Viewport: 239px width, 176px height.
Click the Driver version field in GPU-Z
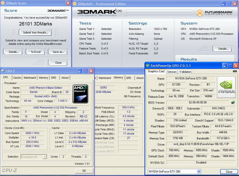tap(201, 144)
